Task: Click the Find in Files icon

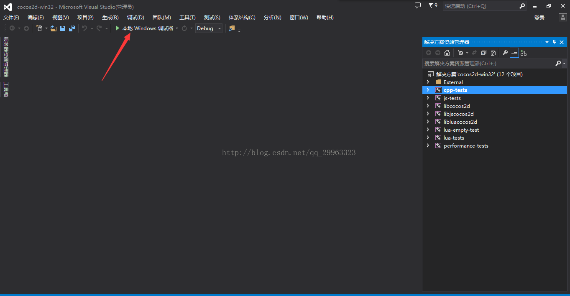Action: pos(232,28)
